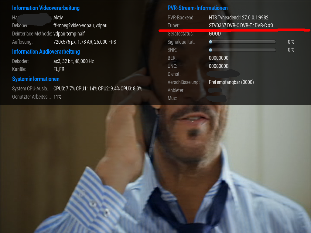Click the 'System CPU-Ausla...' label

pos(31,89)
